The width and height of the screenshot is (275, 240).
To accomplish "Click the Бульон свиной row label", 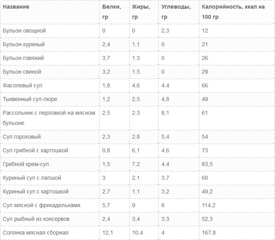I will 22,72.
